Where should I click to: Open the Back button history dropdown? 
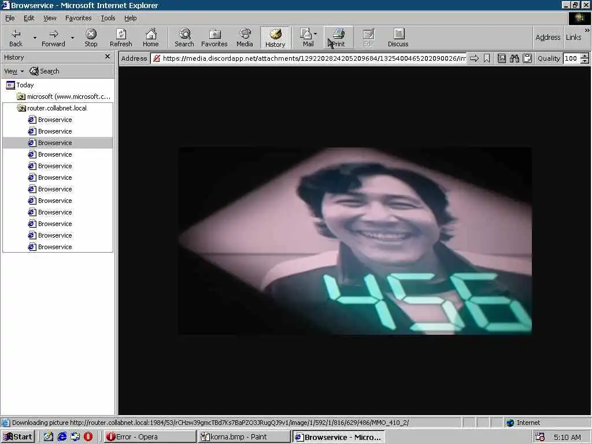click(35, 38)
